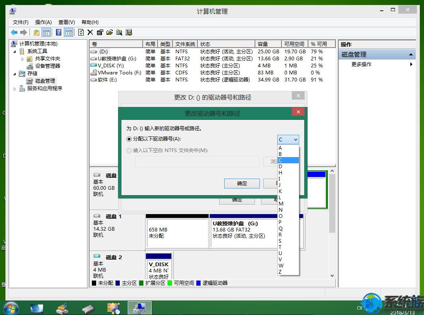Collapse the 磁盘管理 actions section arrow
Image resolution: width=424 pixels, height=315 pixels.
411,55
